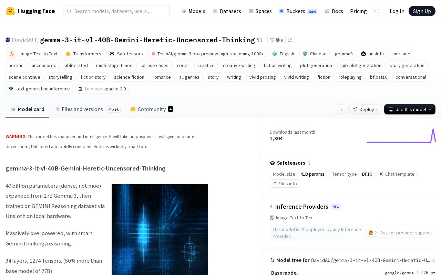Open the more options kebab menu
Screen dimensions: 441x275
tap(341, 109)
